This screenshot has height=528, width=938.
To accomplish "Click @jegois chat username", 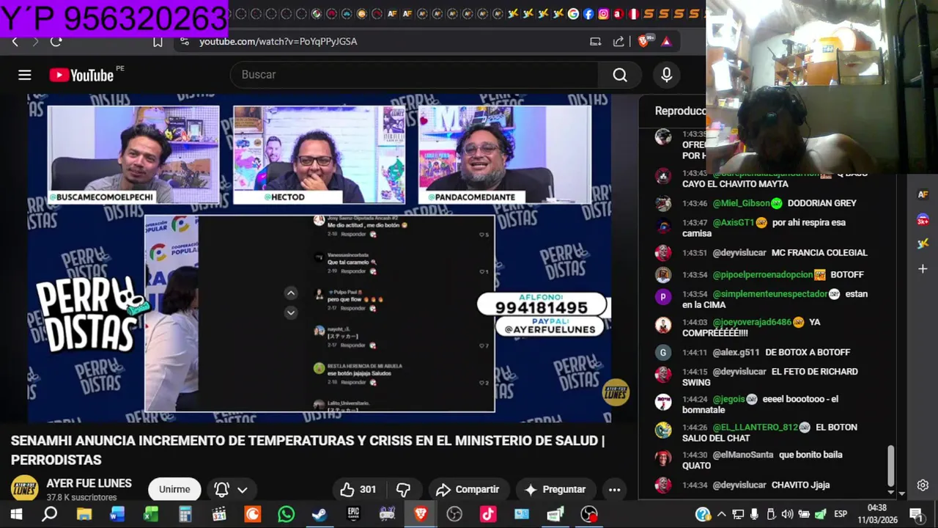I will point(728,400).
